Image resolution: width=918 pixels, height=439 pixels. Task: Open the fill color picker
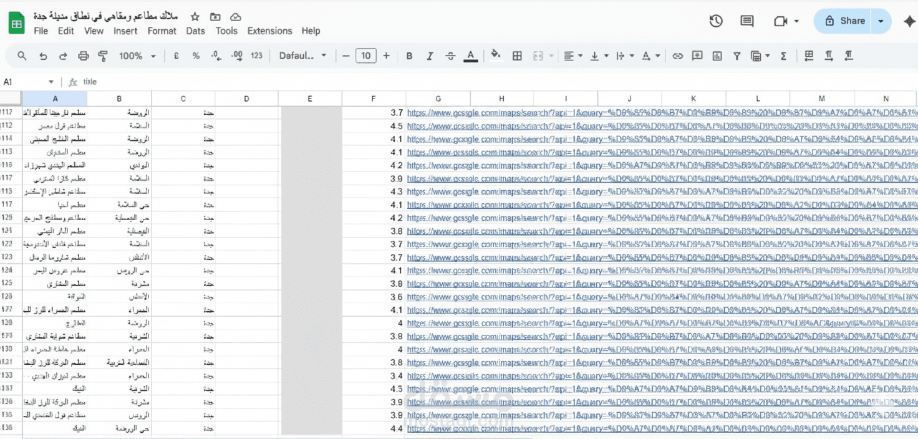[496, 56]
